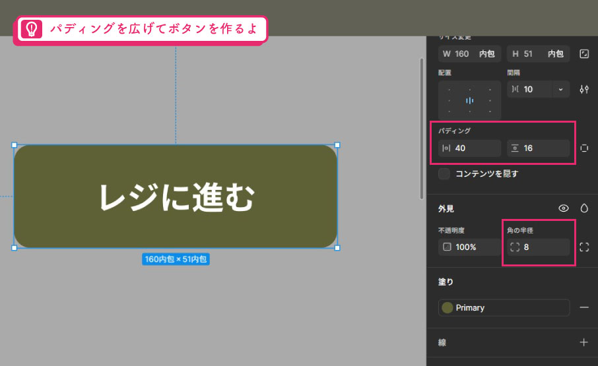Open auto layout advanced settings sliders icon
This screenshot has width=598, height=366.
(584, 90)
